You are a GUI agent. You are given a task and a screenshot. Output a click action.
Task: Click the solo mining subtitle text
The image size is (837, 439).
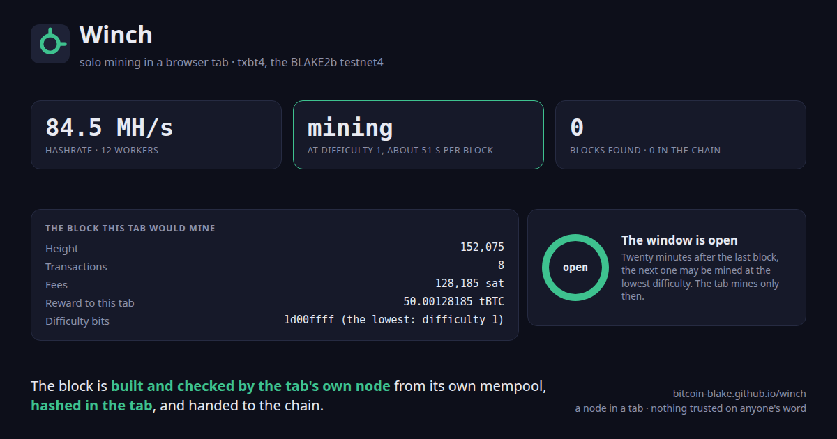(232, 62)
